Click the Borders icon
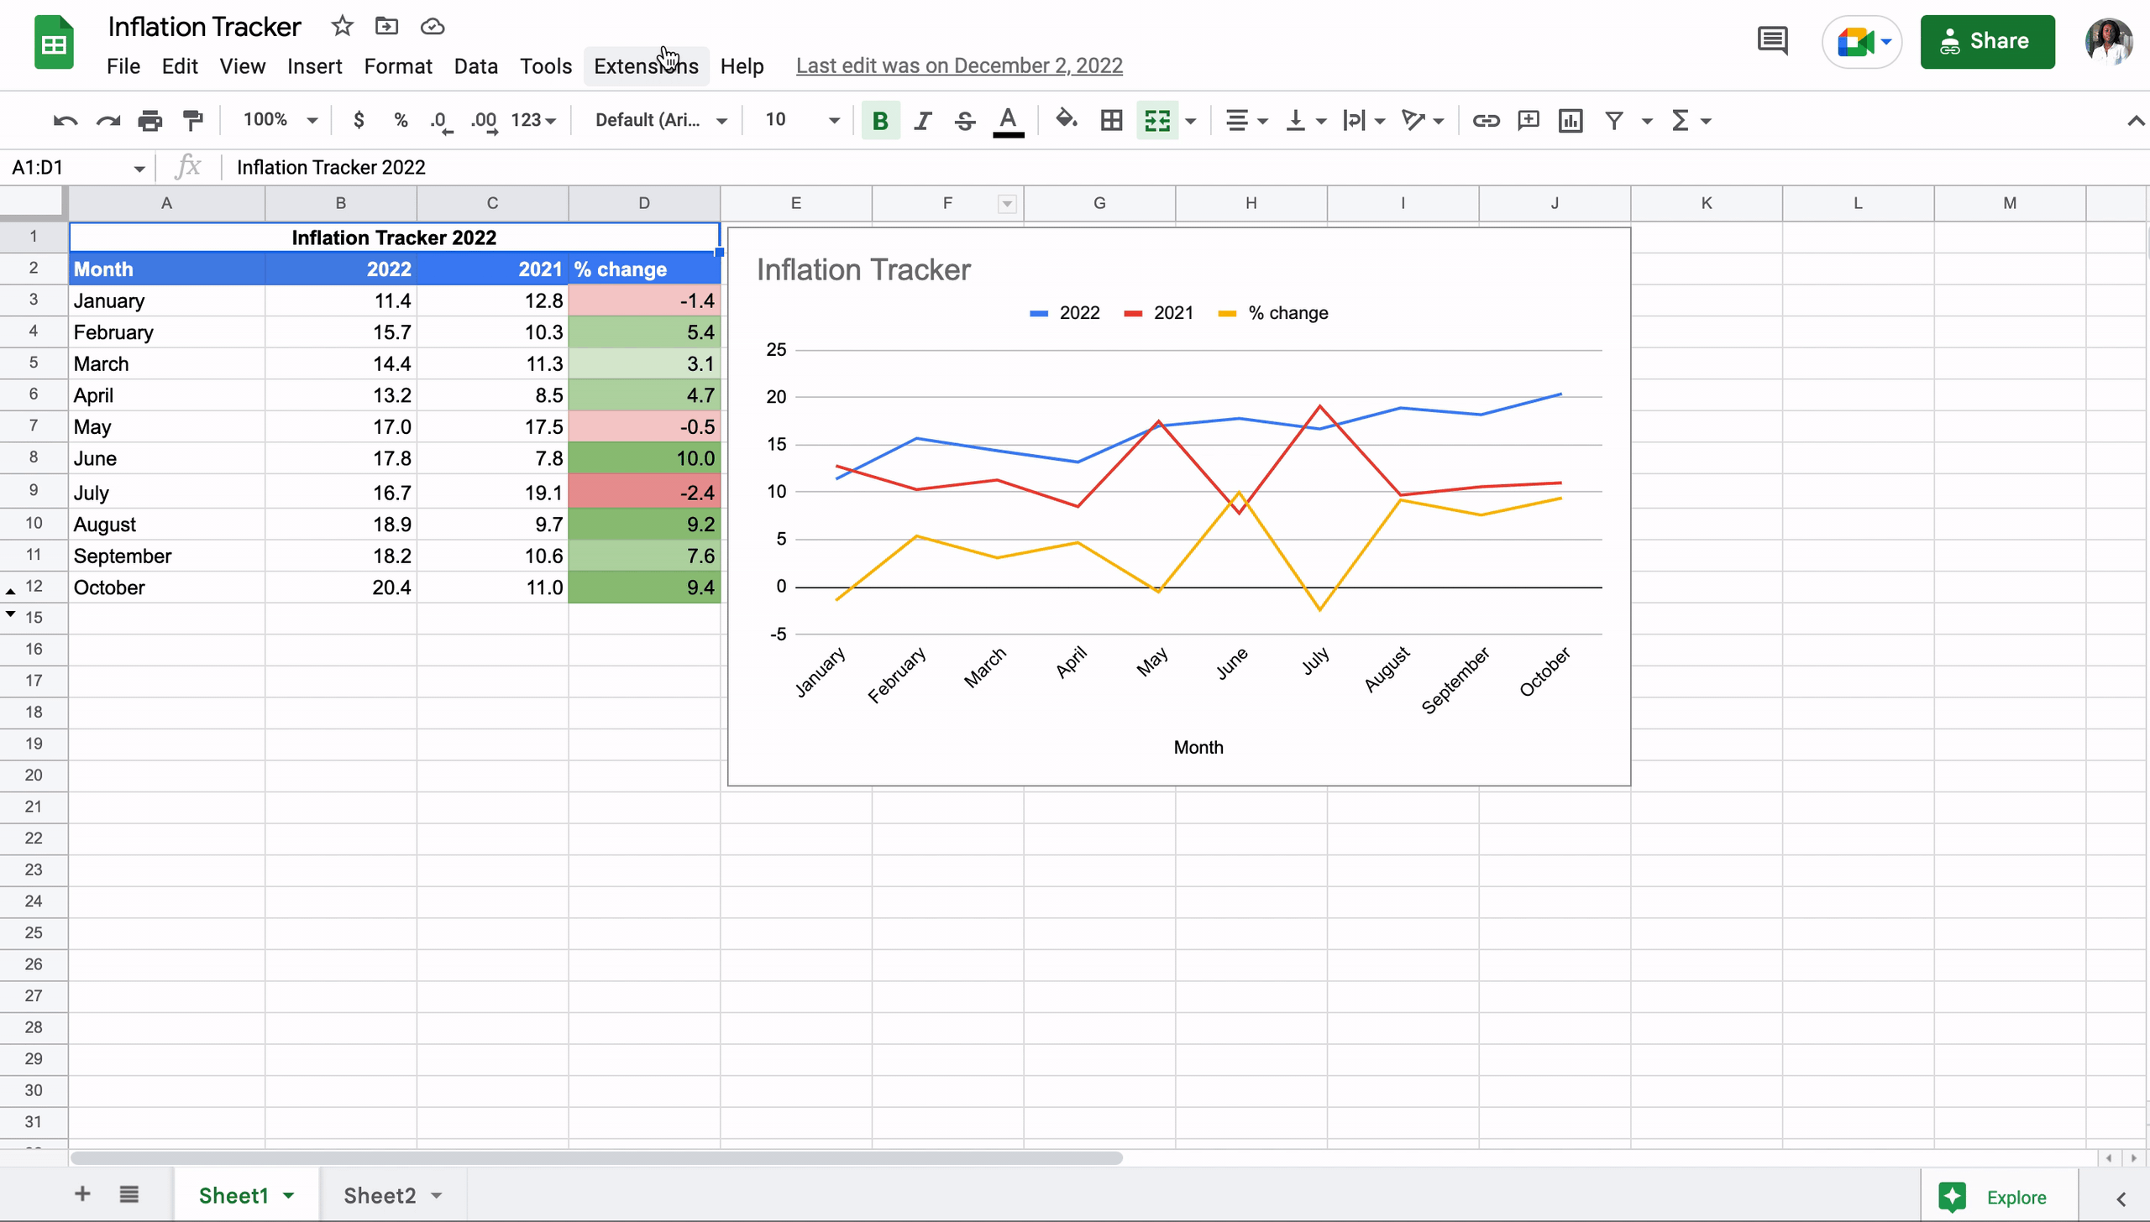 pos(1111,121)
